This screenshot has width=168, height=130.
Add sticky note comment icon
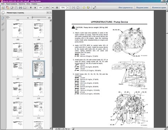(84, 7)
